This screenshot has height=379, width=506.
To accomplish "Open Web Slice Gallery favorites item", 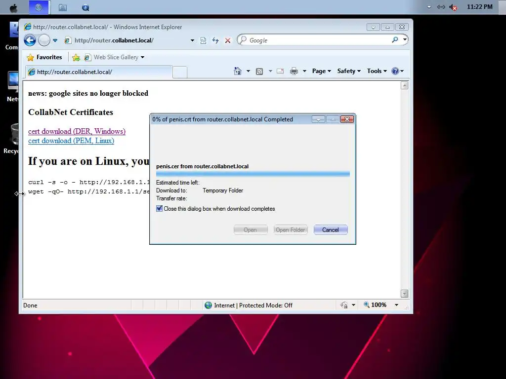I will click(x=111, y=57).
